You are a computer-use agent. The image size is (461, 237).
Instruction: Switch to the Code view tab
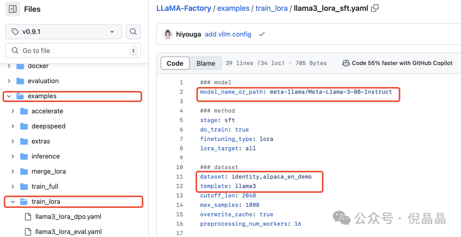[x=175, y=63]
